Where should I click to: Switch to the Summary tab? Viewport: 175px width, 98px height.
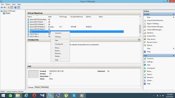(x=31, y=87)
